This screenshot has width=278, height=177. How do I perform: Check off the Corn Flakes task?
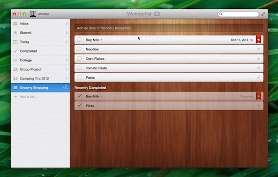pyautogui.click(x=79, y=59)
